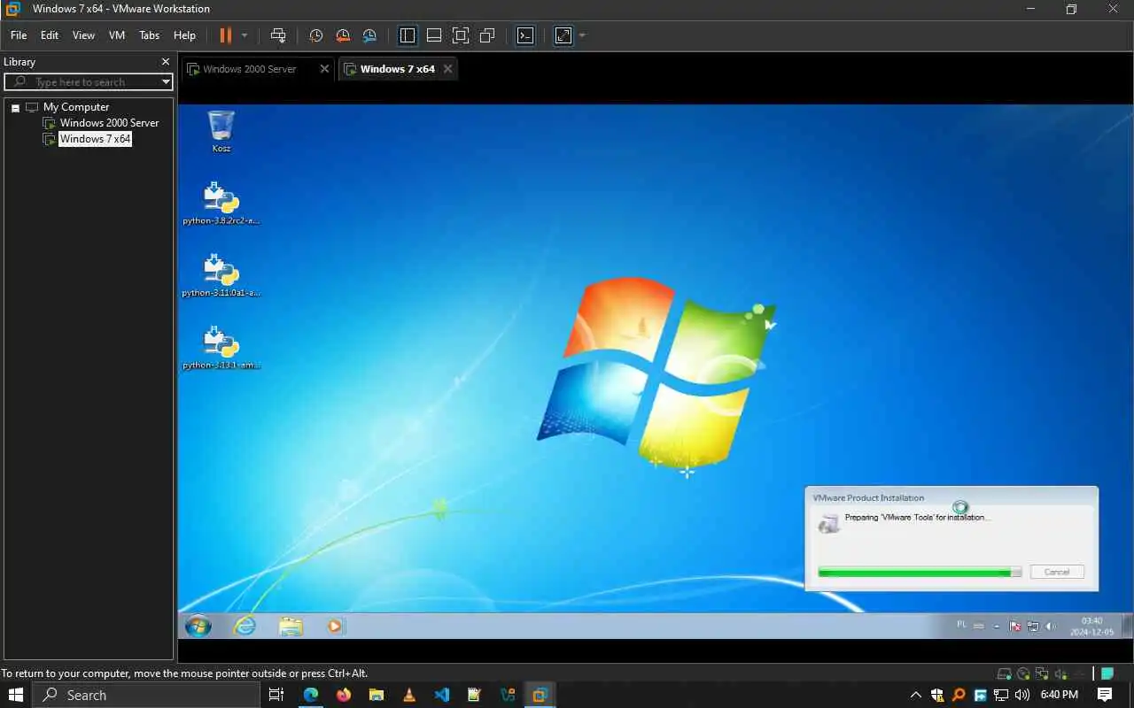1134x708 pixels.
Task: Open the host notification center icon
Action: point(1105,695)
